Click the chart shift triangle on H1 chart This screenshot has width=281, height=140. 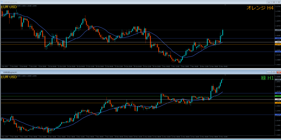pyautogui.click(x=225, y=75)
